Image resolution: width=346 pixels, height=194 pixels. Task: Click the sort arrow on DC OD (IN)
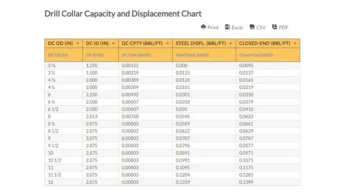click(x=78, y=43)
